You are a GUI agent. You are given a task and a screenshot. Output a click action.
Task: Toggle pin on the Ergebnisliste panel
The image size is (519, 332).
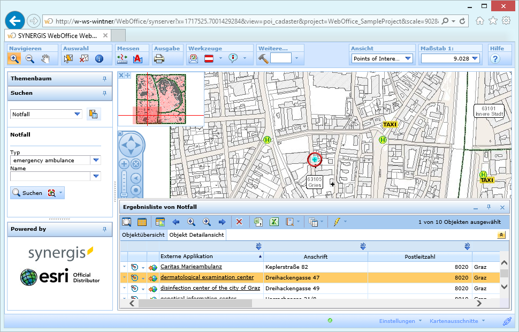(489, 207)
